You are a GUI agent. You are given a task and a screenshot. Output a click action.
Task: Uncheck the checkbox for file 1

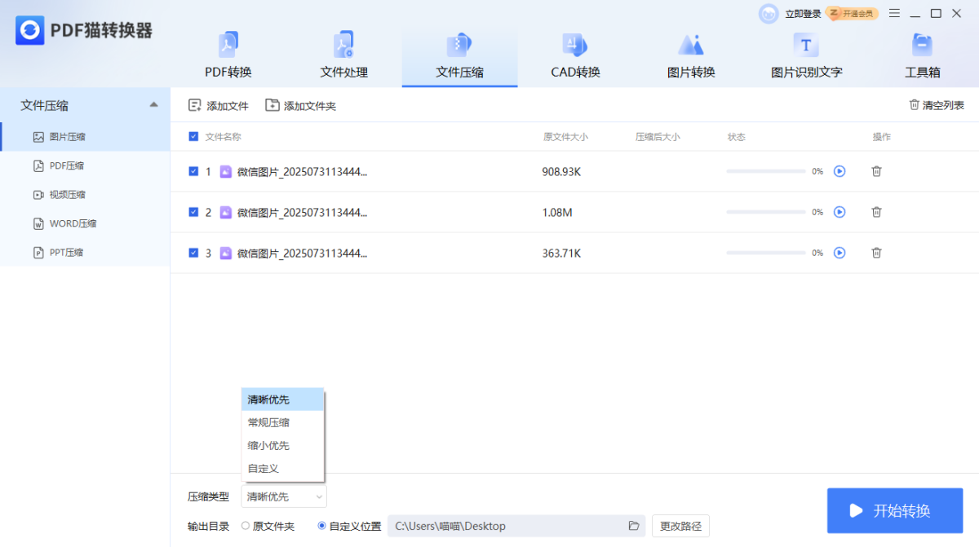tap(193, 171)
